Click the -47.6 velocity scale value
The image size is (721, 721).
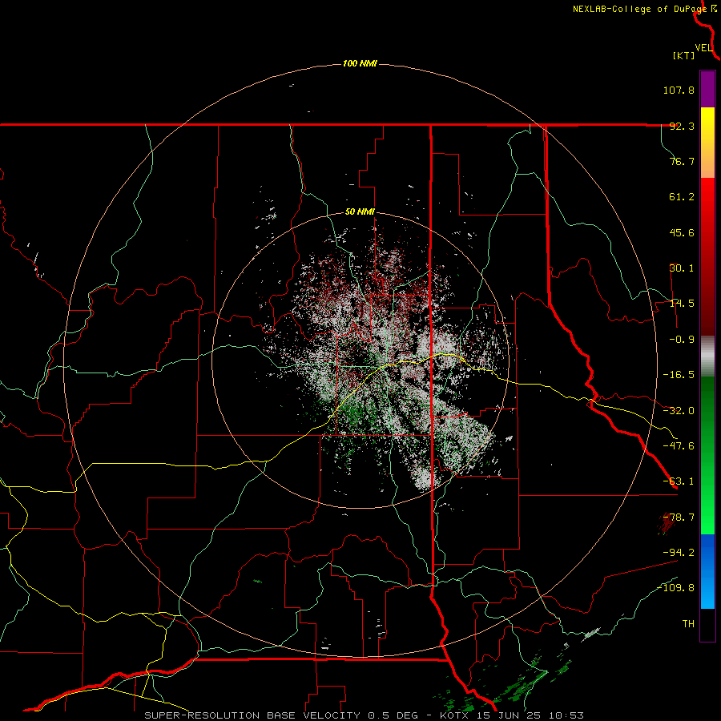pyautogui.click(x=679, y=446)
